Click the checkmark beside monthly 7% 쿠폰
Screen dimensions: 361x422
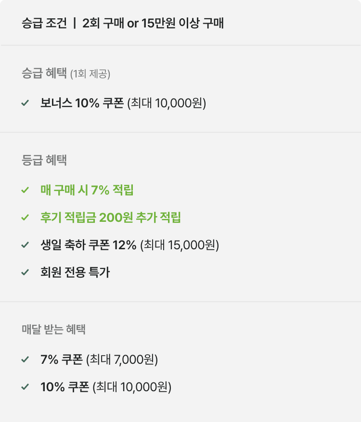pos(26,359)
